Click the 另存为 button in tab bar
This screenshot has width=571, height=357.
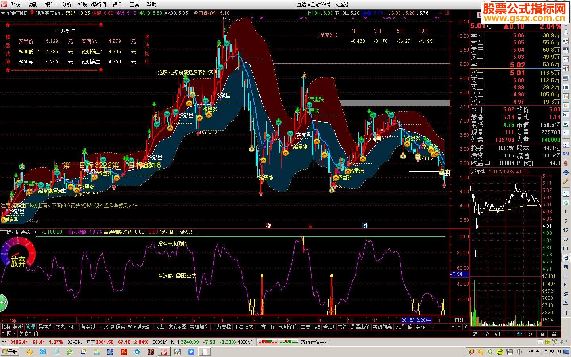[x=45, y=327]
